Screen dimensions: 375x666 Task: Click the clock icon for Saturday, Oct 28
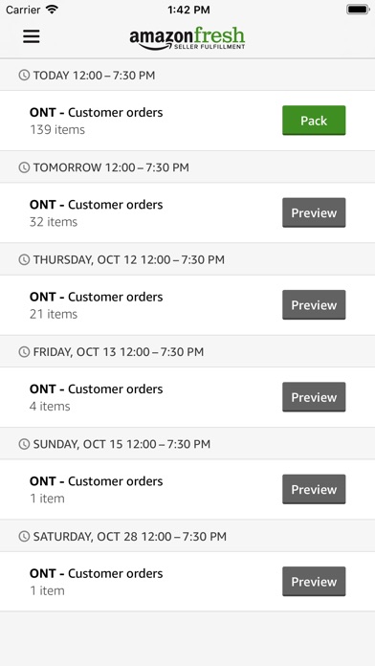coord(24,536)
